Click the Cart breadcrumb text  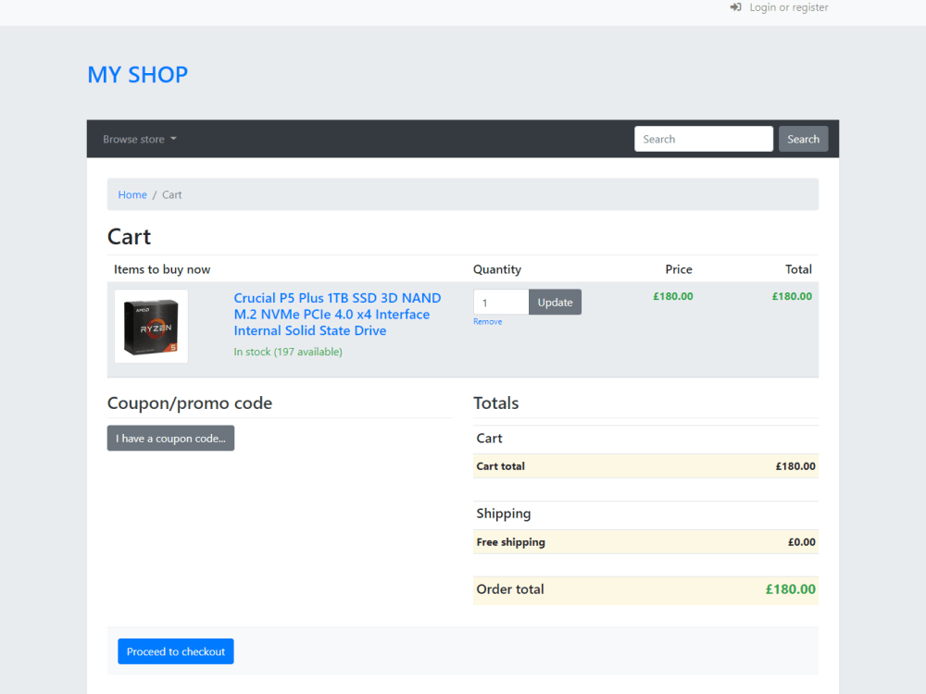pyautogui.click(x=172, y=194)
